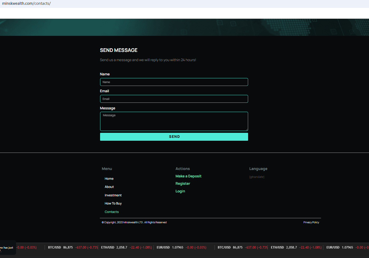This screenshot has height=258, width=369.
Task: Open the Investment page link
Action: pos(113,195)
